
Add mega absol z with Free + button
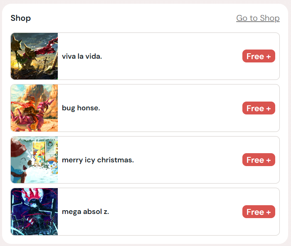[259, 211]
